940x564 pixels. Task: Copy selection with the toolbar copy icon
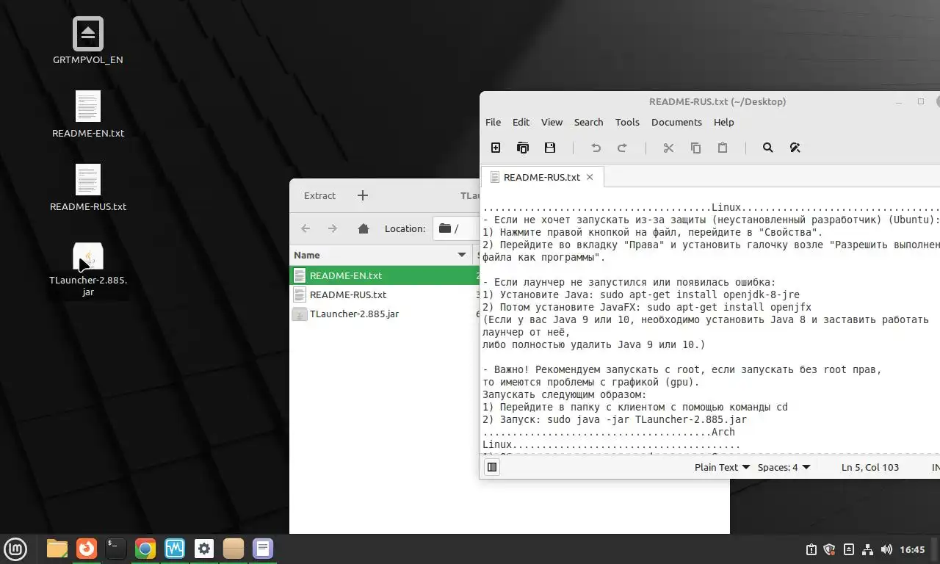point(695,148)
